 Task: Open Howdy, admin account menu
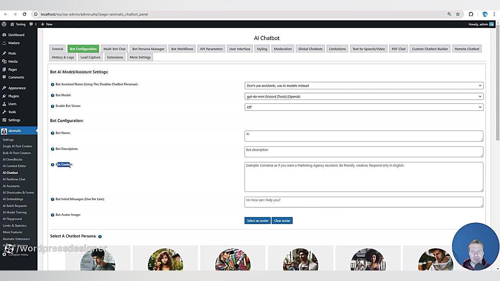481,24
